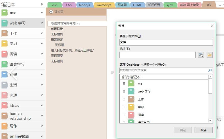Expand the web 学习 notebook in the dialog tree

pyautogui.click(x=124, y=91)
